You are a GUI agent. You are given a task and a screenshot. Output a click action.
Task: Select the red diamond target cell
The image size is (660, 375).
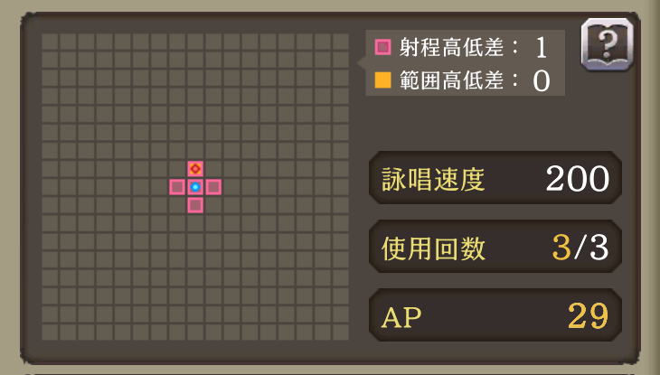(195, 169)
